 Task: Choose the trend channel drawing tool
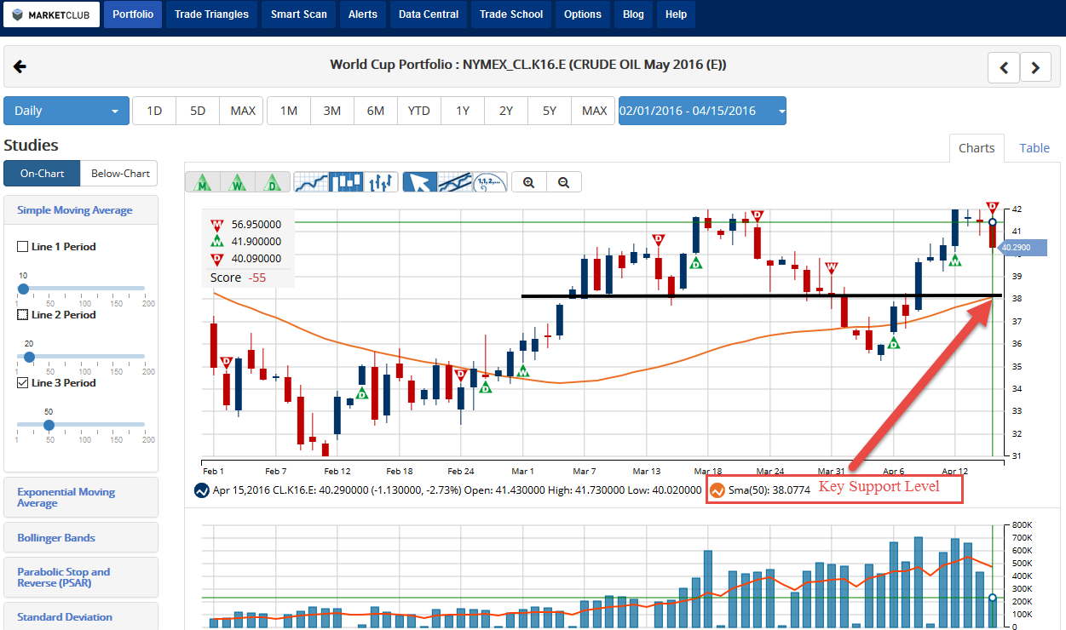tap(455, 182)
